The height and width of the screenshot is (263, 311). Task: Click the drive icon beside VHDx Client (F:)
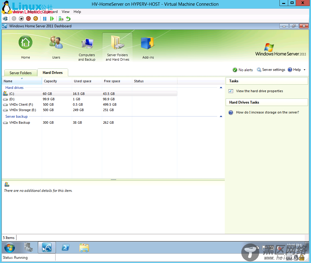pyautogui.click(x=5, y=104)
